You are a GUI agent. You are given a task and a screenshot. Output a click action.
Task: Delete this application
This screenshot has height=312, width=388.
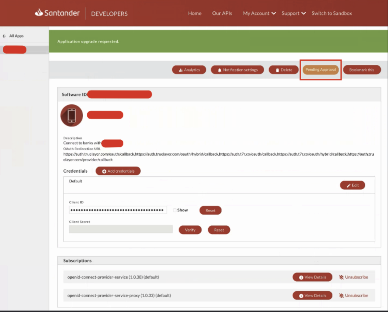point(284,70)
